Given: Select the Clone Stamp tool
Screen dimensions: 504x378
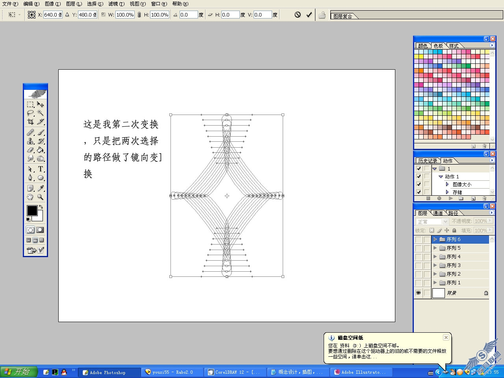Looking at the screenshot, I should tap(30, 141).
